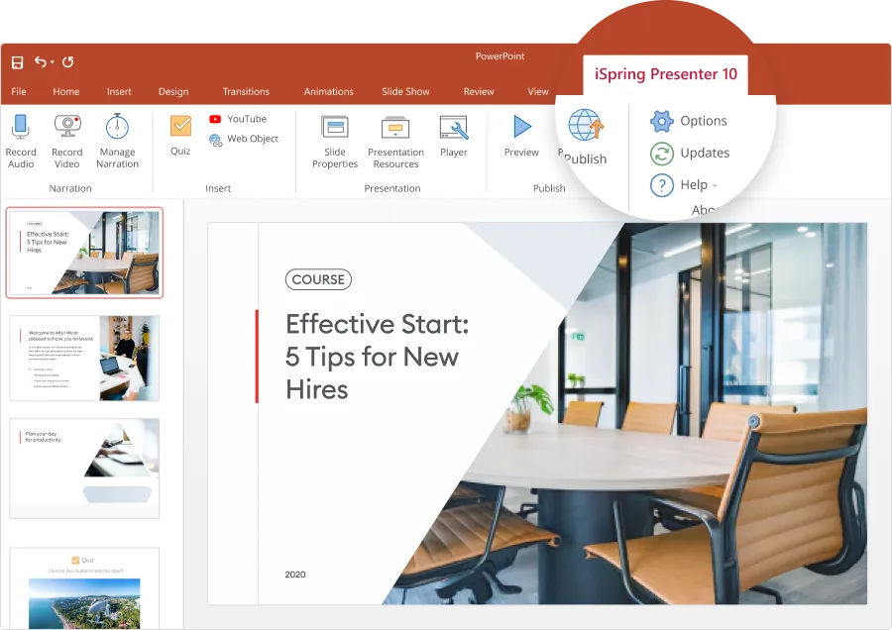Open iSpring Options
This screenshot has height=630, width=892.
pyautogui.click(x=695, y=121)
